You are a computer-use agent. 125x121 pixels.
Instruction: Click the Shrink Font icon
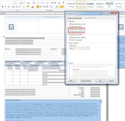click(x=24, y=3)
